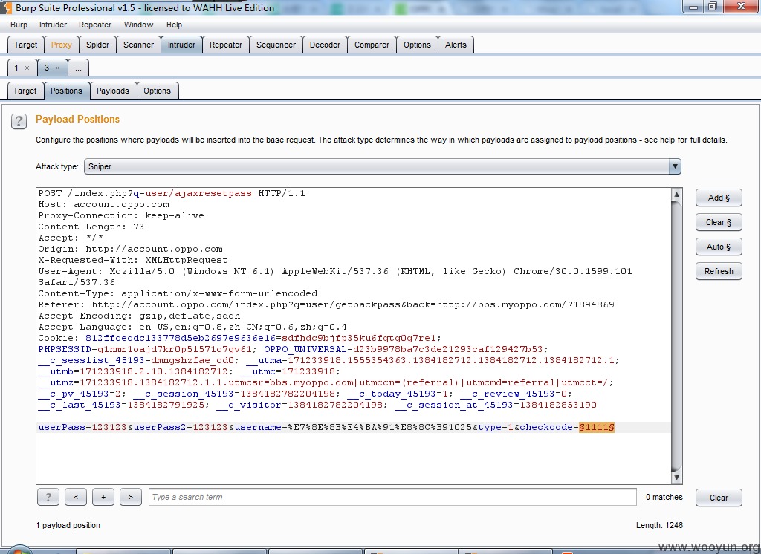
Task: Switch to the Spider tab
Action: (97, 45)
